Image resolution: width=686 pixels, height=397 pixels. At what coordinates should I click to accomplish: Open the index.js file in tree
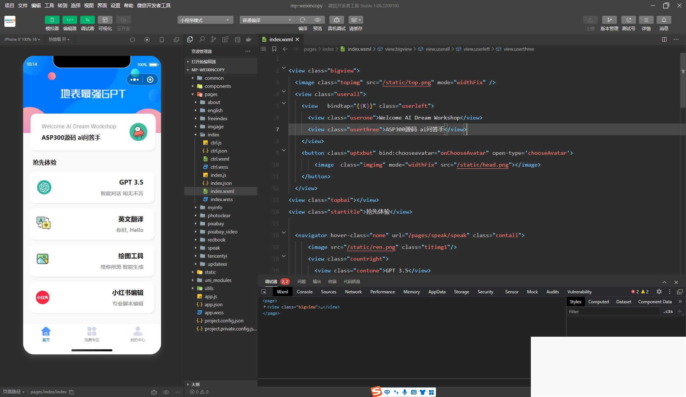coord(218,175)
